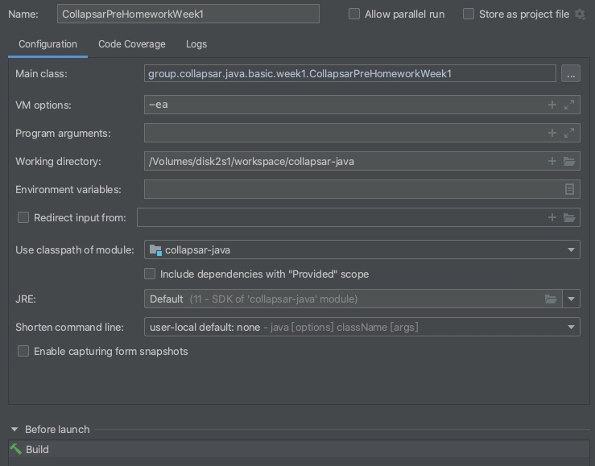Collapse the Before launch section
The width and height of the screenshot is (595, 466).
14,429
